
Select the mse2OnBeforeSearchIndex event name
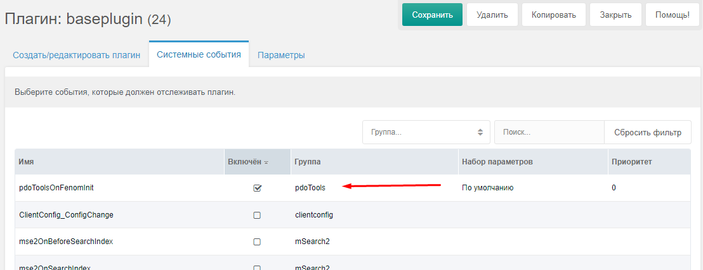[x=66, y=242]
